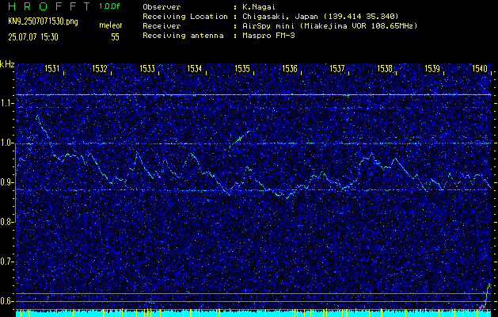Click the kHz axis unit label
This screenshot has height=317, width=498.
pos(7,64)
